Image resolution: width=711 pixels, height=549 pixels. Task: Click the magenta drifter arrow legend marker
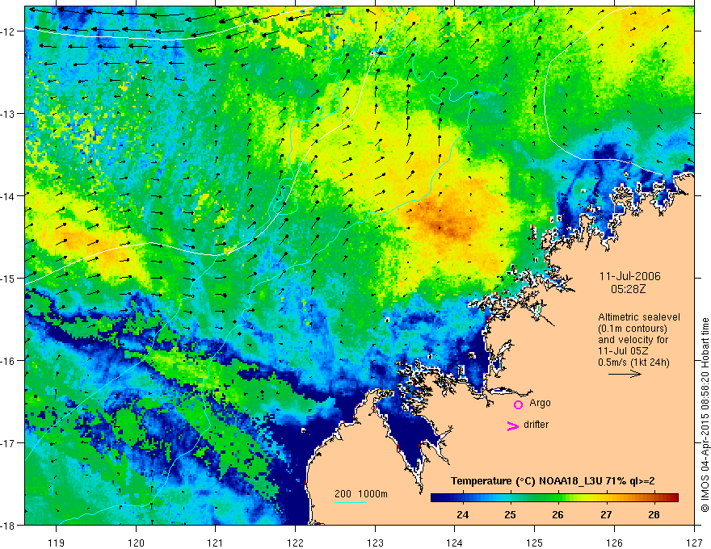[513, 426]
